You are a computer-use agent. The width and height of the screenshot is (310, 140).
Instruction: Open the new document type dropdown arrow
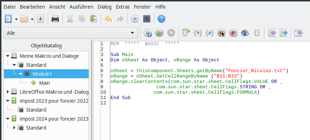click(x=16, y=19)
